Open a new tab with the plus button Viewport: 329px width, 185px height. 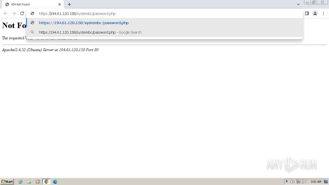click(69, 4)
